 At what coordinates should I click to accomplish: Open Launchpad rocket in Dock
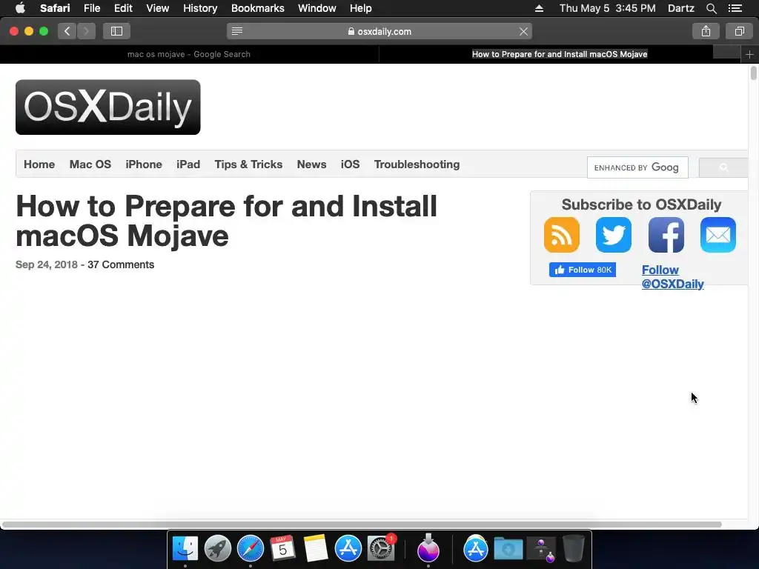pos(217,549)
